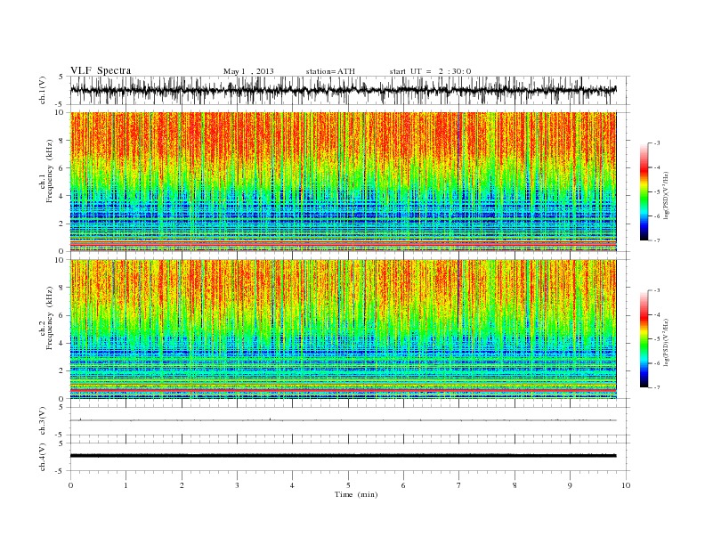Click ch.1 frequency axis "4" tick label
Viewport: 705px width, 545px height.
point(62,196)
